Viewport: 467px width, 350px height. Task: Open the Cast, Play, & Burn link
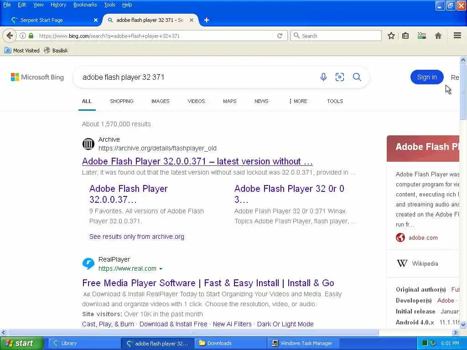pos(108,324)
